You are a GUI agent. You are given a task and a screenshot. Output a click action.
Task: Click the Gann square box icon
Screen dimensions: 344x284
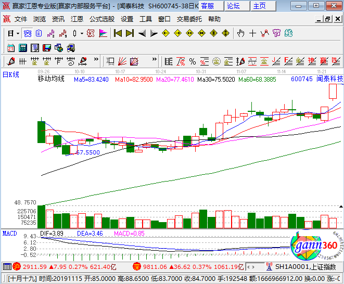pyautogui.click(x=110, y=61)
